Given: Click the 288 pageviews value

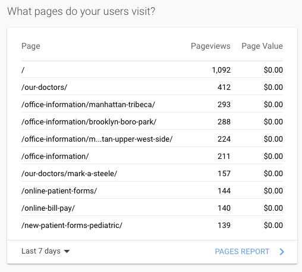Looking at the screenshot, I should pyautogui.click(x=224, y=122).
